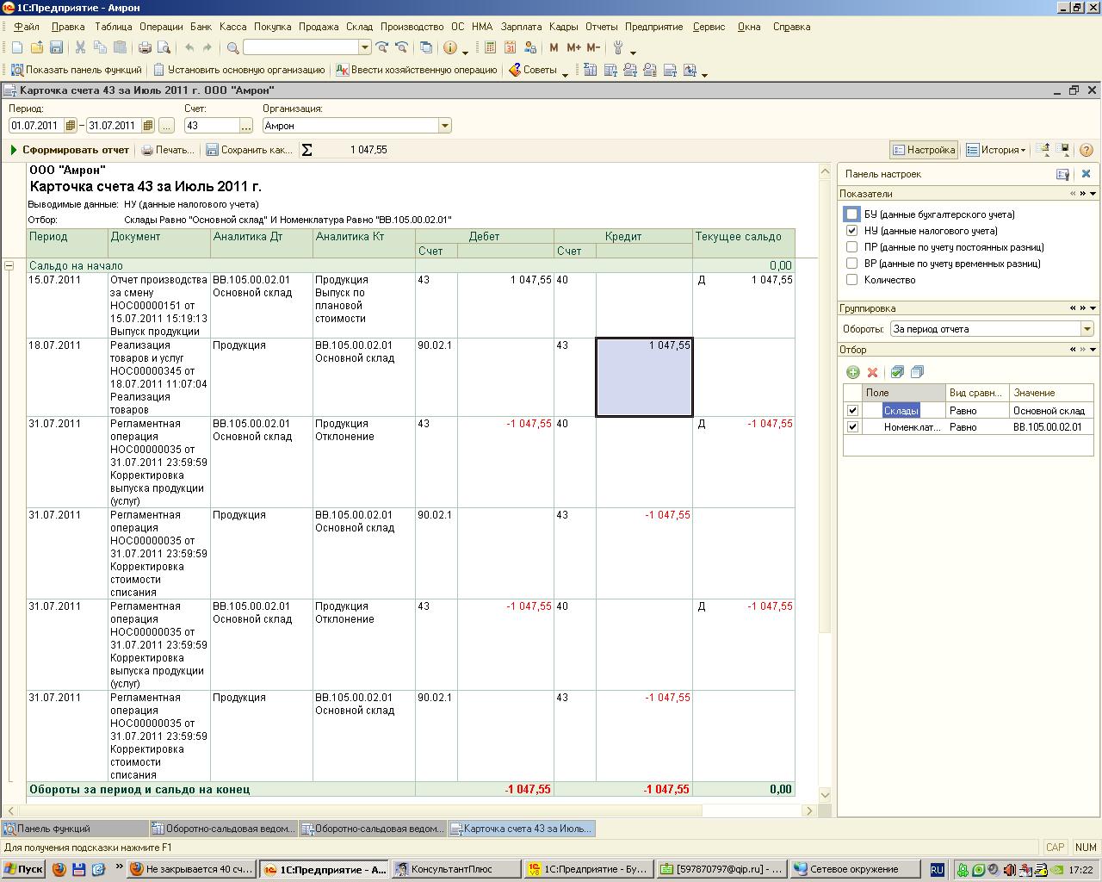
Task: Click the 'Сохранить как...' button
Action: (249, 150)
